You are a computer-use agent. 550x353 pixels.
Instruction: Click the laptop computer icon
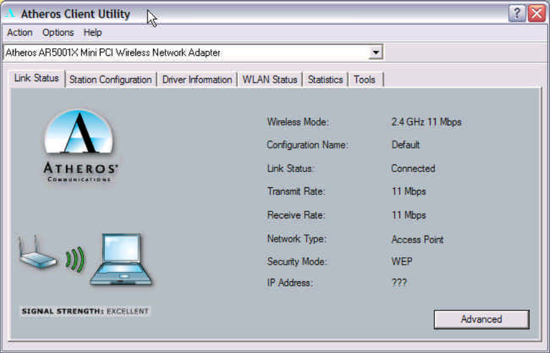(x=121, y=259)
